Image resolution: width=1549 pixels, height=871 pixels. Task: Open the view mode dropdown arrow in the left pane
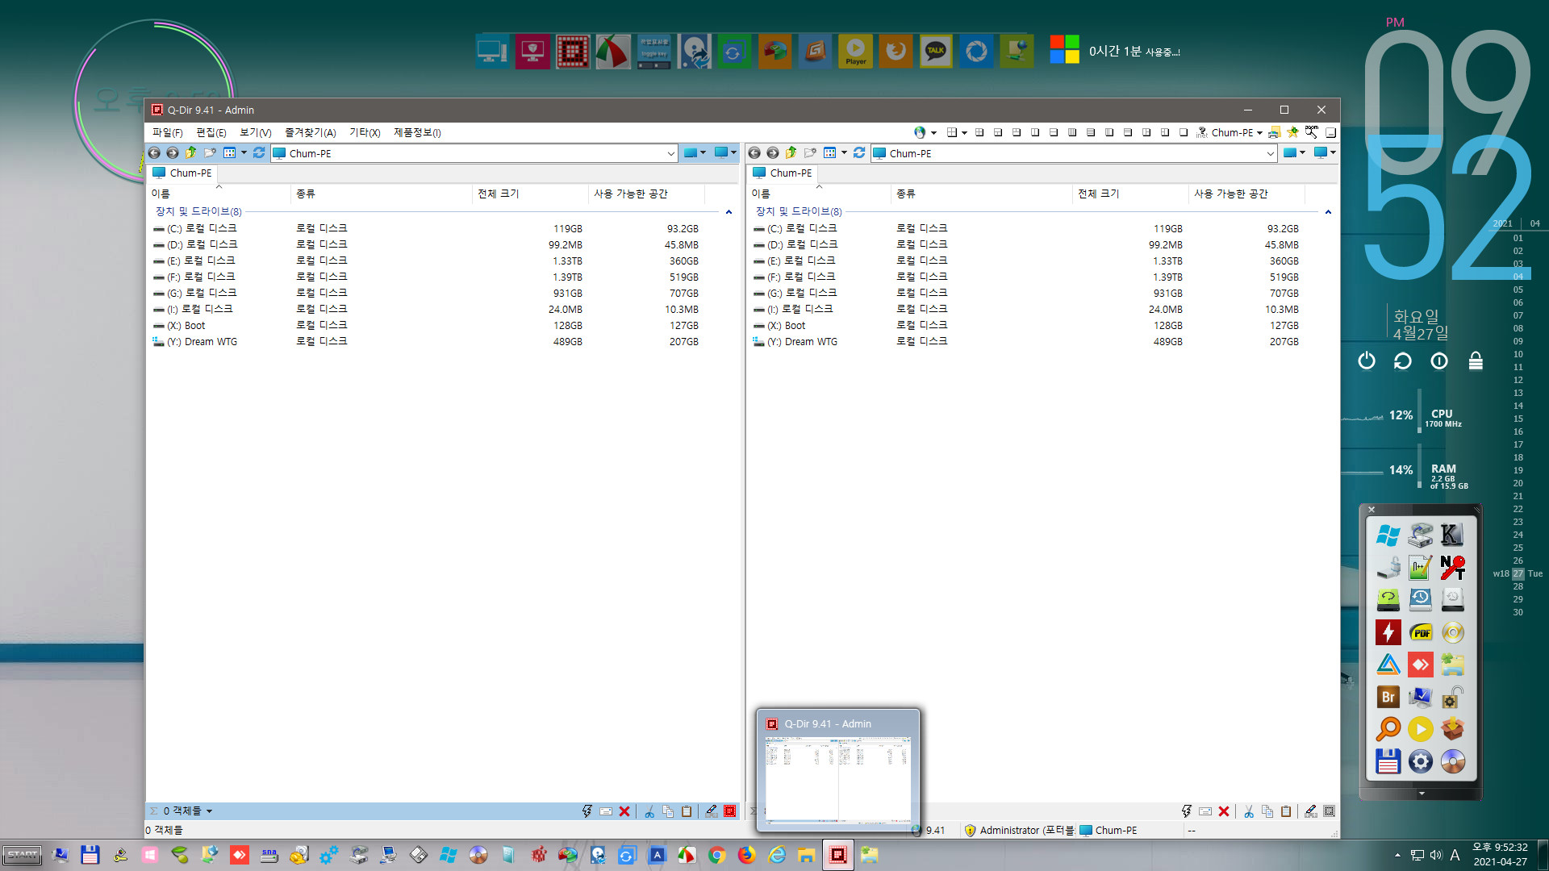point(244,153)
